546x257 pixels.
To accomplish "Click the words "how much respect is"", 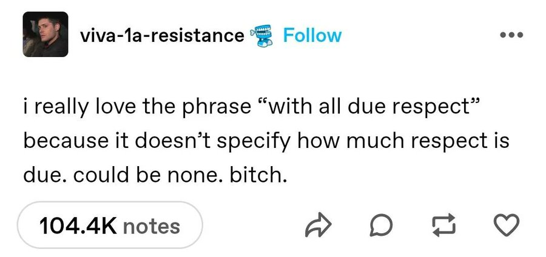I will 404,142.
